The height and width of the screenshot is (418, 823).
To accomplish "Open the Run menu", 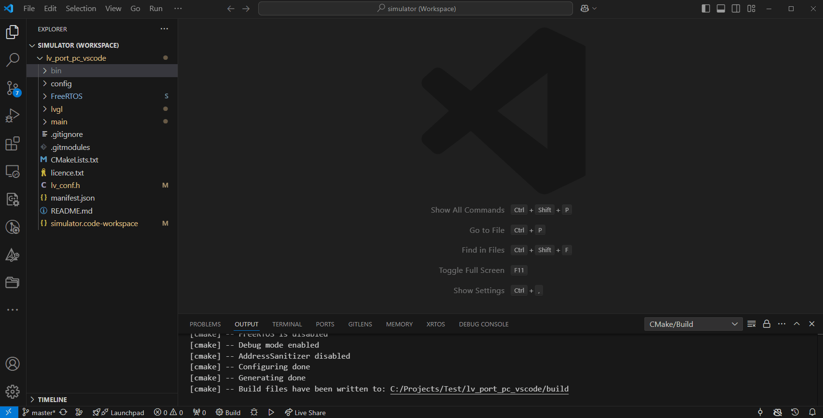I will 156,9.
